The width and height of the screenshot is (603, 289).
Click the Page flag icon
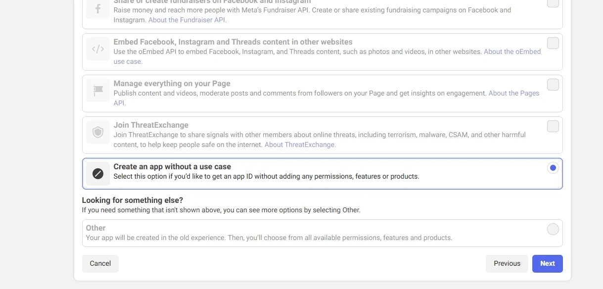tap(98, 91)
